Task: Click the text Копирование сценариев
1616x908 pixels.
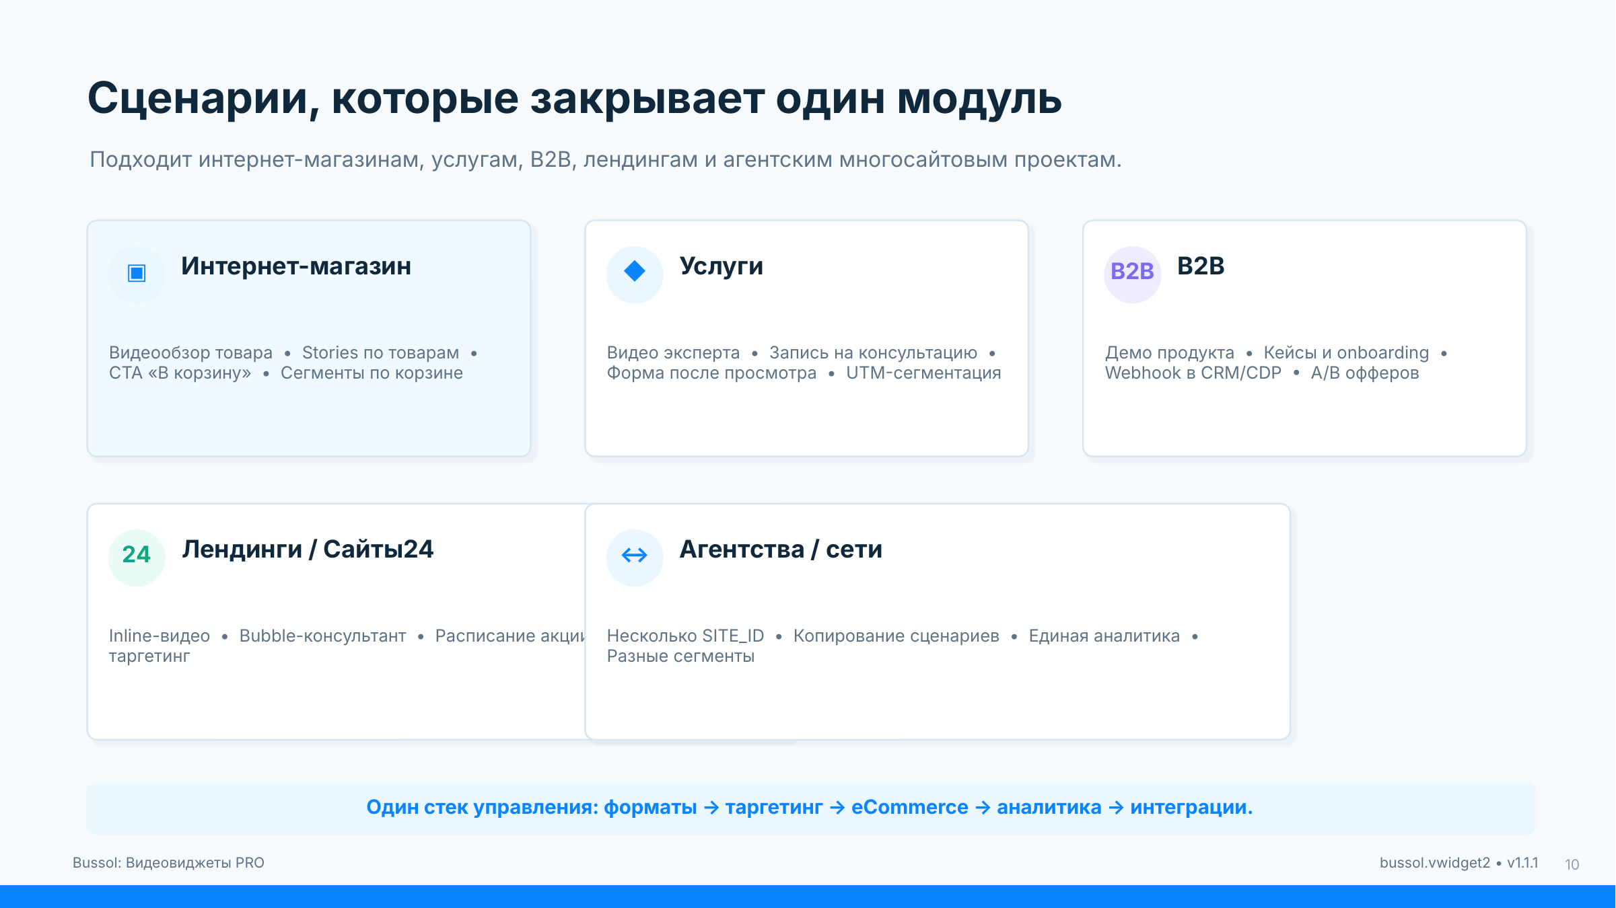Action: [x=896, y=636]
